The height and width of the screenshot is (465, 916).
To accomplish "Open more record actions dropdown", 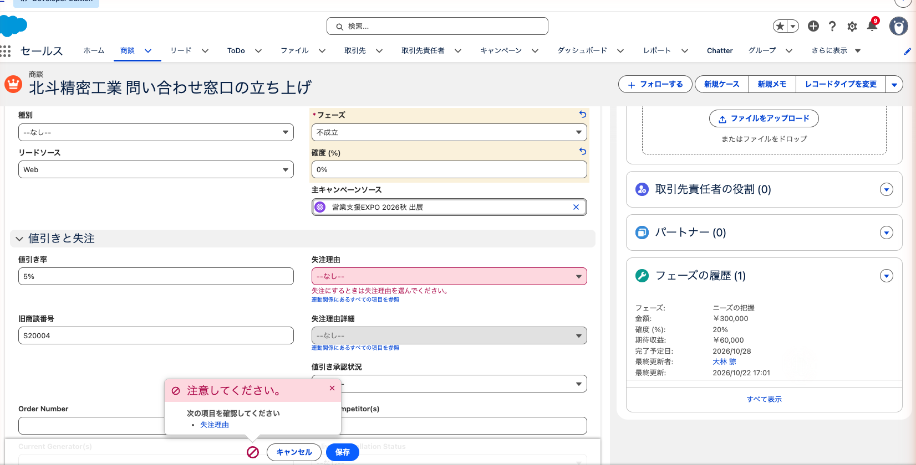I will coord(894,84).
